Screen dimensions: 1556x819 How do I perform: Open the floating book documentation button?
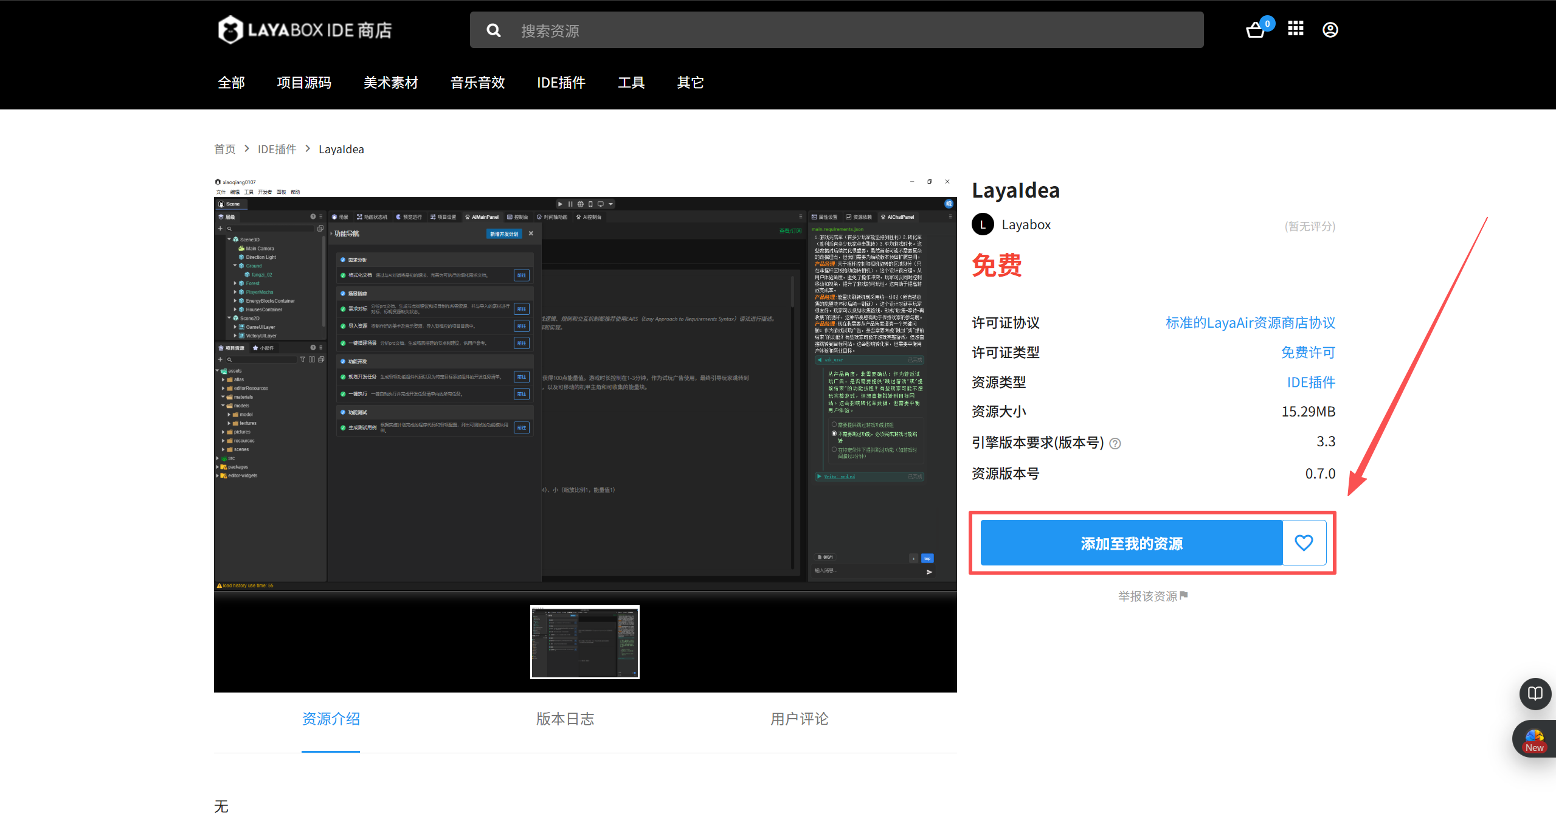(x=1535, y=694)
